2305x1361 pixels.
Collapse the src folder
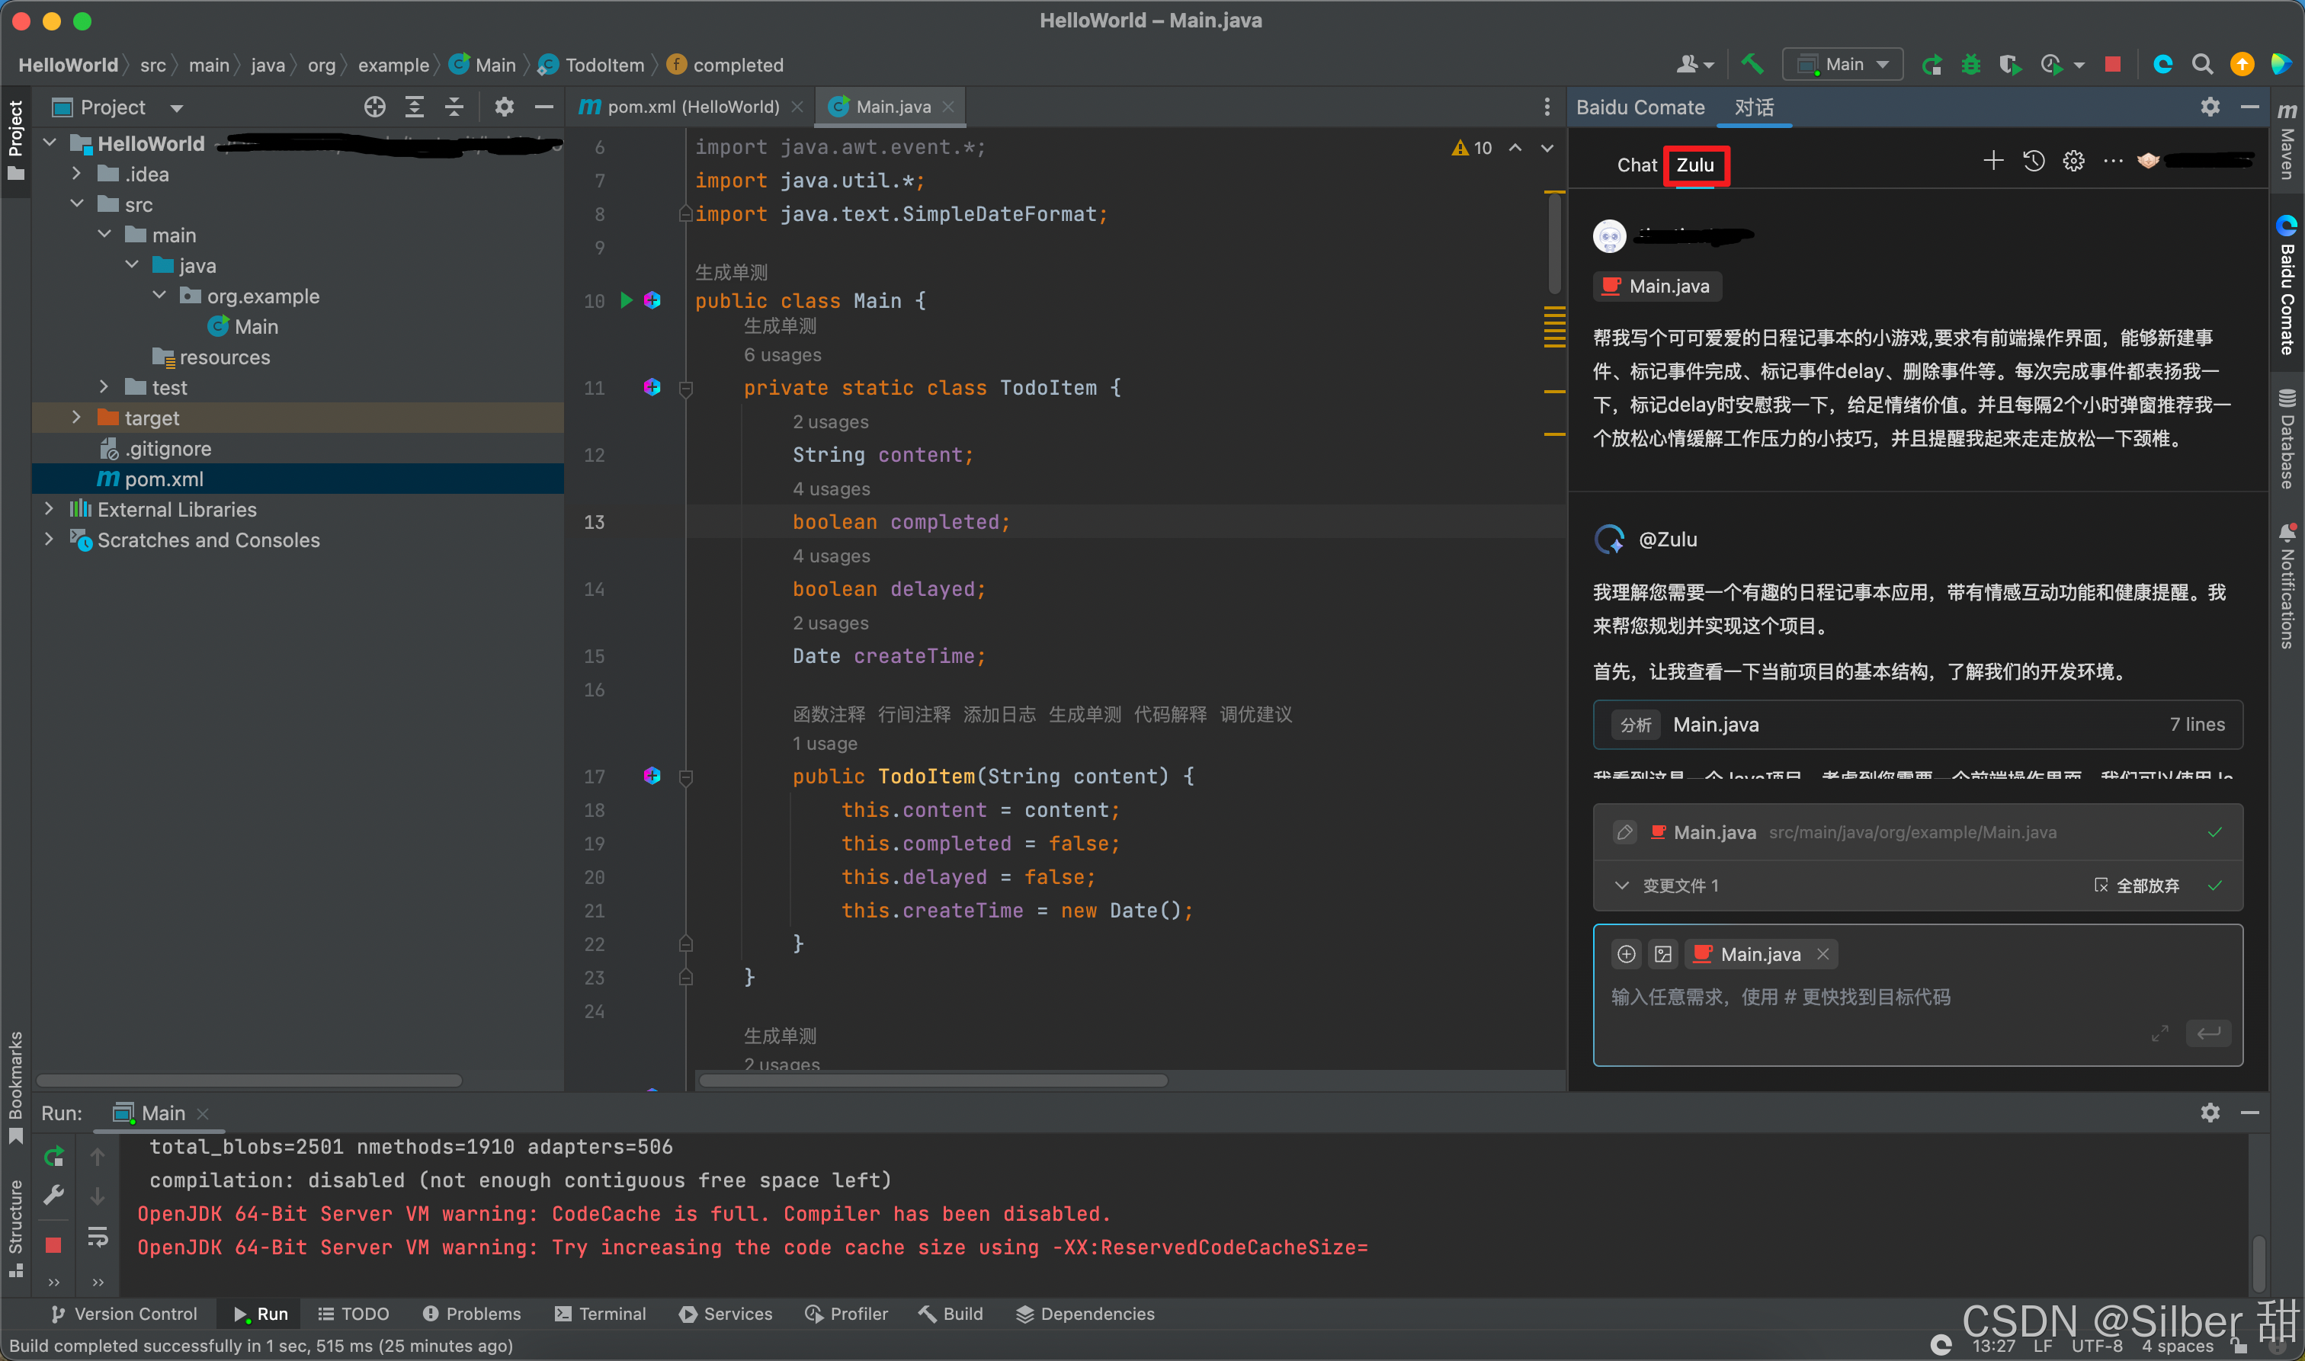[x=77, y=203]
